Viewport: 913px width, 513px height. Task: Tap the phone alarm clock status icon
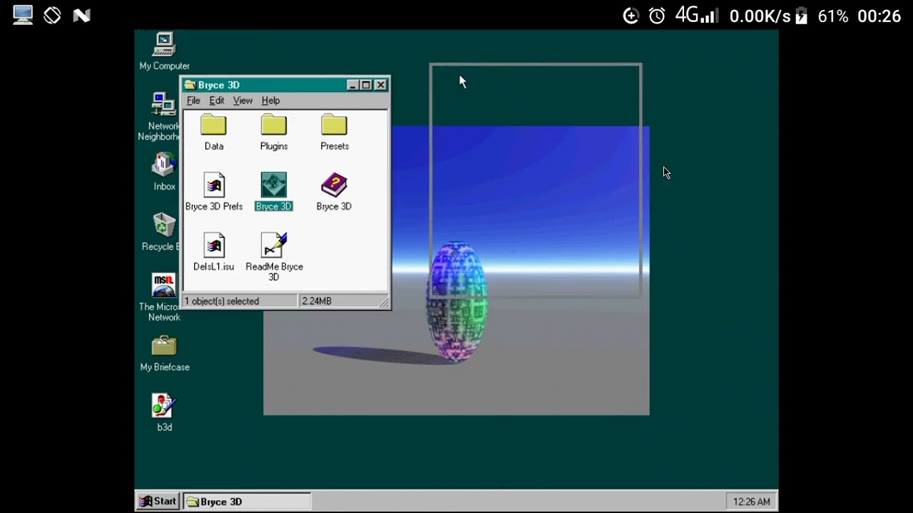coord(657,16)
